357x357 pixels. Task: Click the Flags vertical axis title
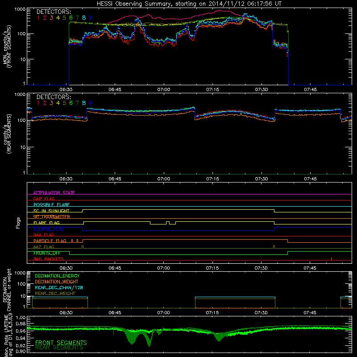coord(18,223)
